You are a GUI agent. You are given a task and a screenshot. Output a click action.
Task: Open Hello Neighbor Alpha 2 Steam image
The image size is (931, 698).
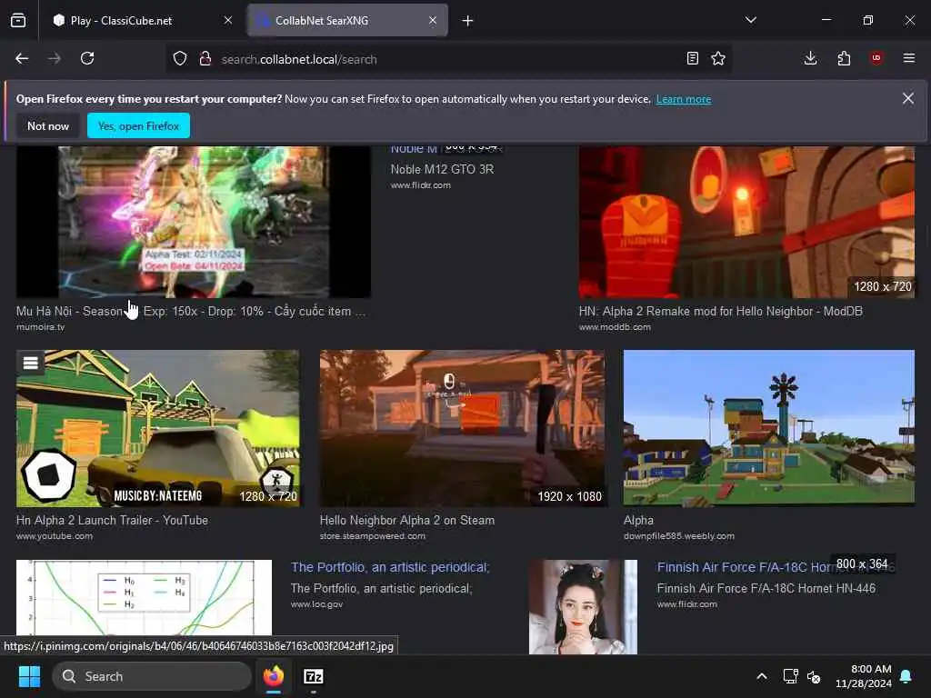(x=463, y=428)
